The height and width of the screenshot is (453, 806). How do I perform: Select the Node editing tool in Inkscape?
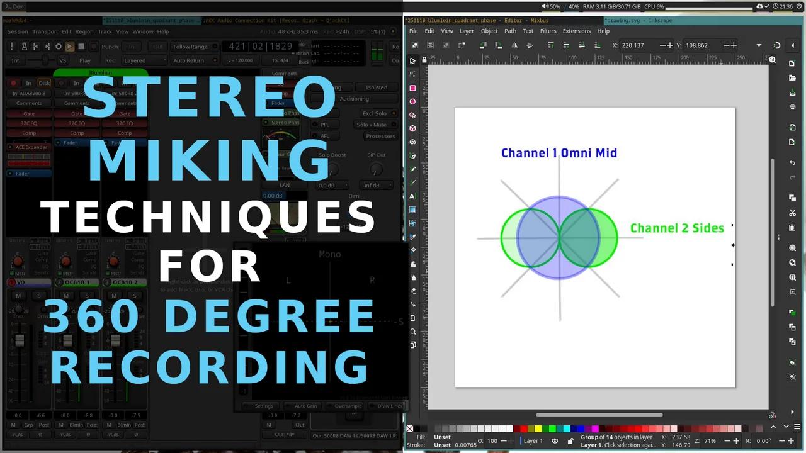click(412, 74)
